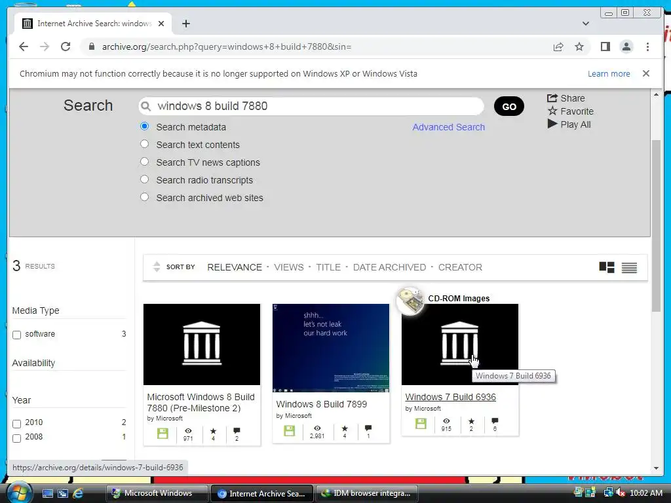Image resolution: width=671 pixels, height=503 pixels.
Task: Click the magnifier icon in the search box
Action: pyautogui.click(x=146, y=106)
